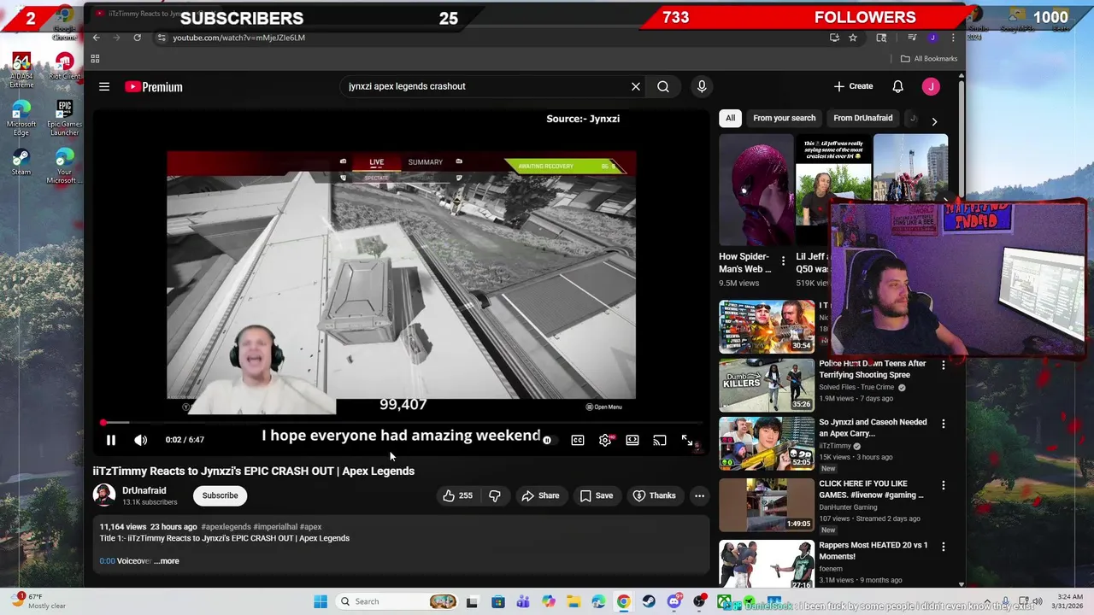Viewport: 1094px width, 615px height.
Task: Open the YouTube hamburger guide menu
Action: pos(104,86)
